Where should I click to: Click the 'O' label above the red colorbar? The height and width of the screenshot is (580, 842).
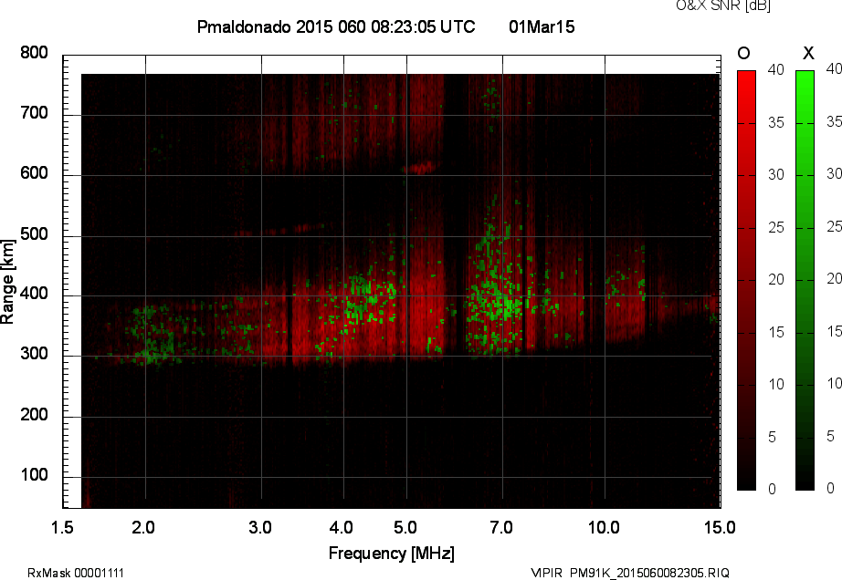[x=743, y=53]
